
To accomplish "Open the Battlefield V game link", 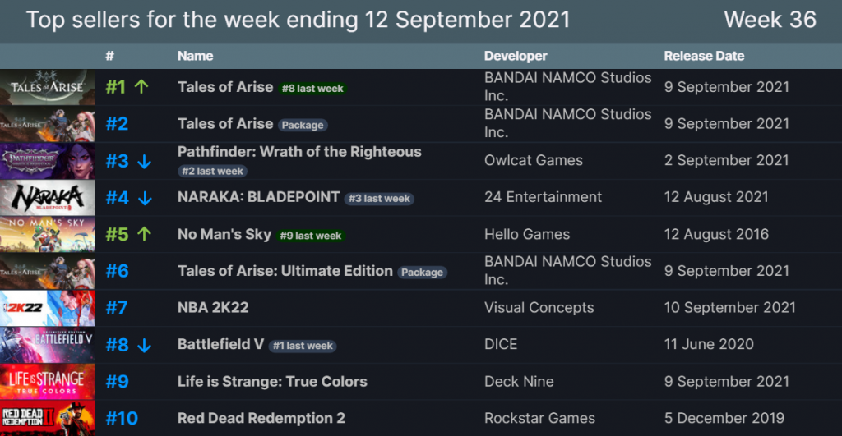I will (220, 345).
